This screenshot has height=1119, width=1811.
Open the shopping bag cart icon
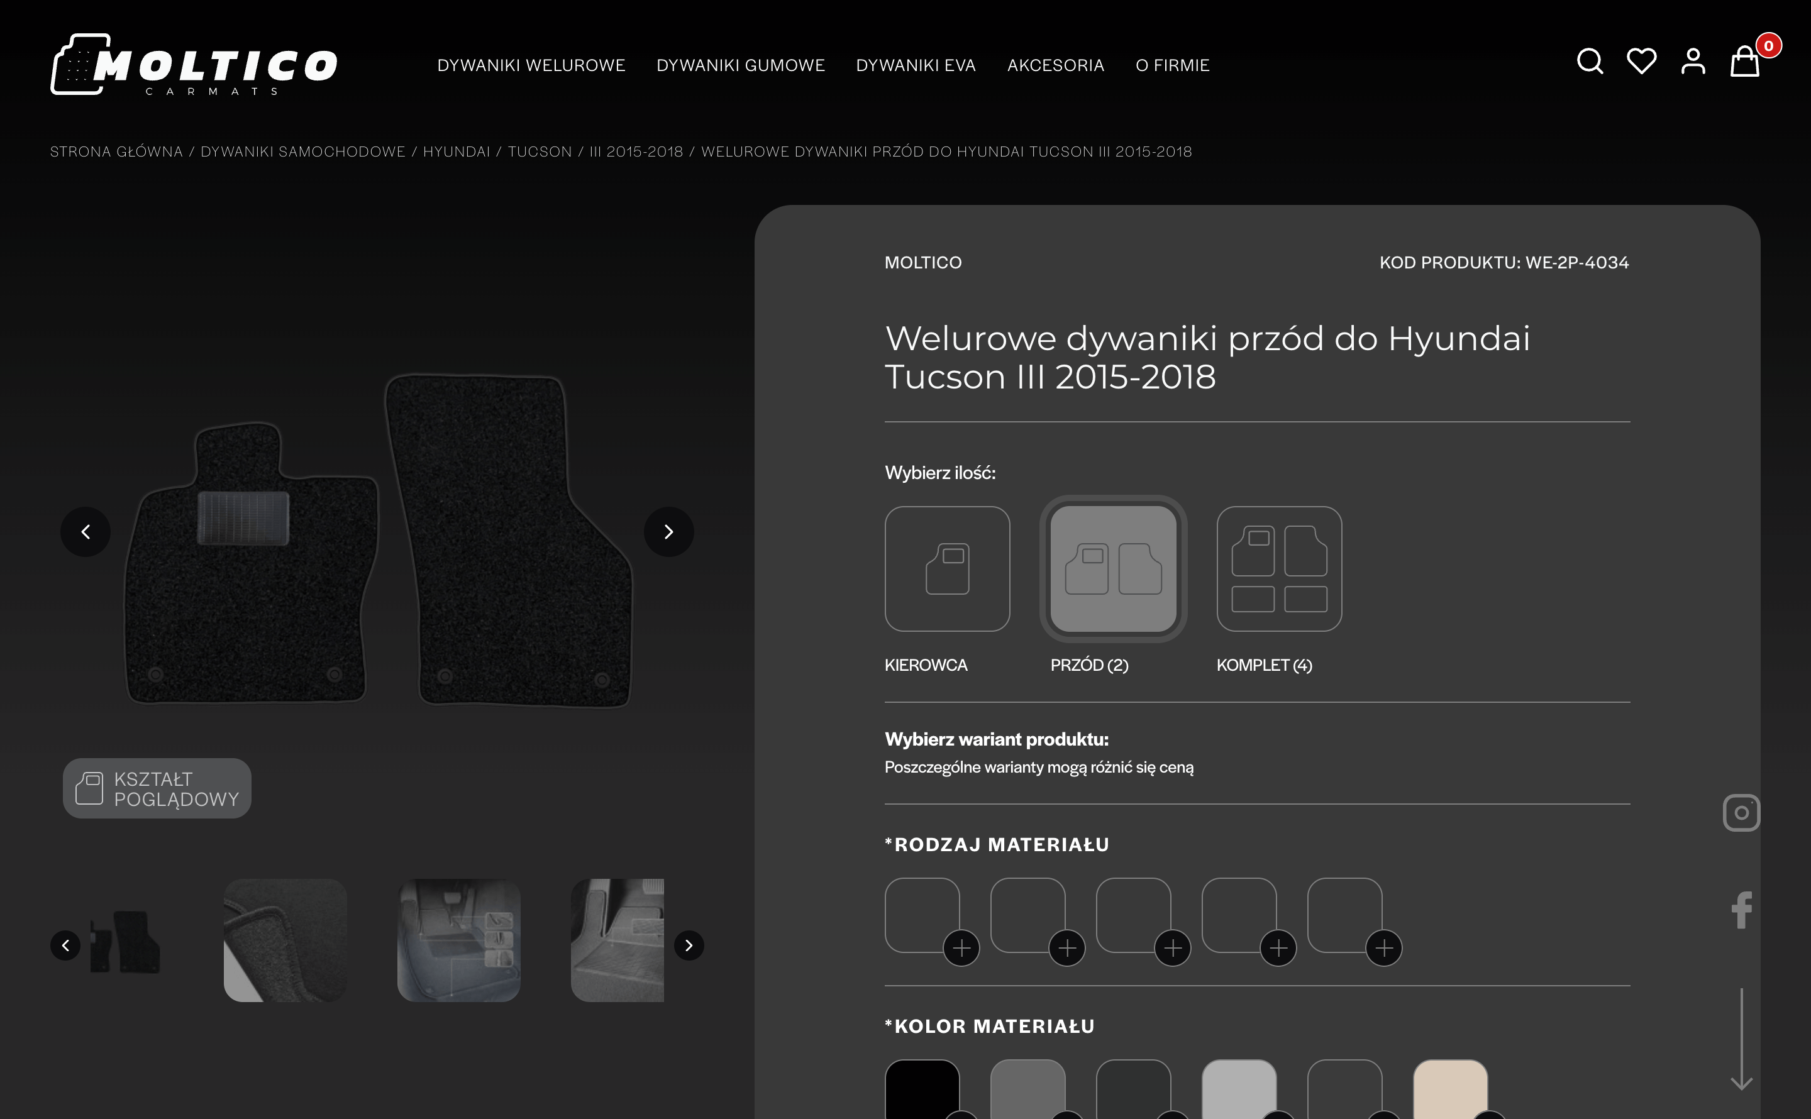(x=1744, y=62)
